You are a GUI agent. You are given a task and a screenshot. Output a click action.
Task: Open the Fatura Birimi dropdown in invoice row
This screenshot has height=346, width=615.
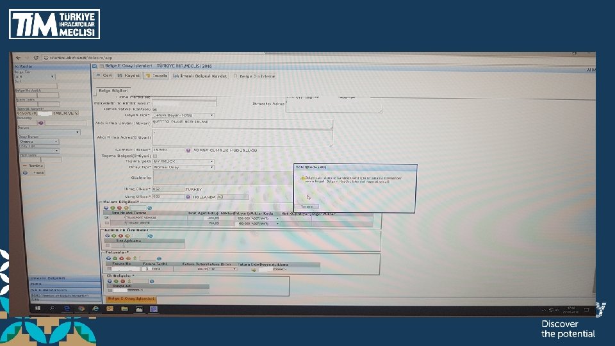pos(222,269)
